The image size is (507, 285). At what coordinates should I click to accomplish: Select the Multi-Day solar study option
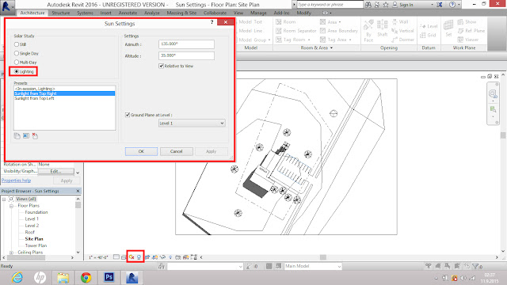[x=17, y=62]
